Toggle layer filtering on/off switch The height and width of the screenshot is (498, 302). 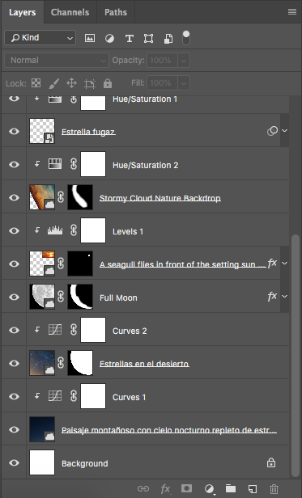pyautogui.click(x=186, y=38)
